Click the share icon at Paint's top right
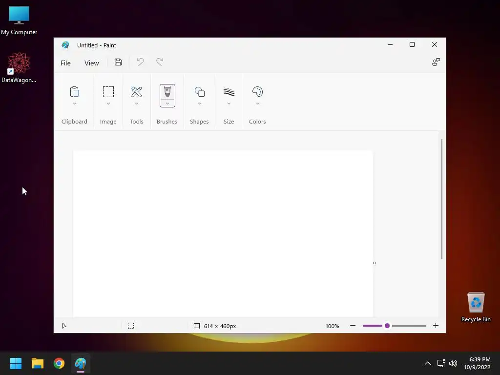 coord(436,62)
